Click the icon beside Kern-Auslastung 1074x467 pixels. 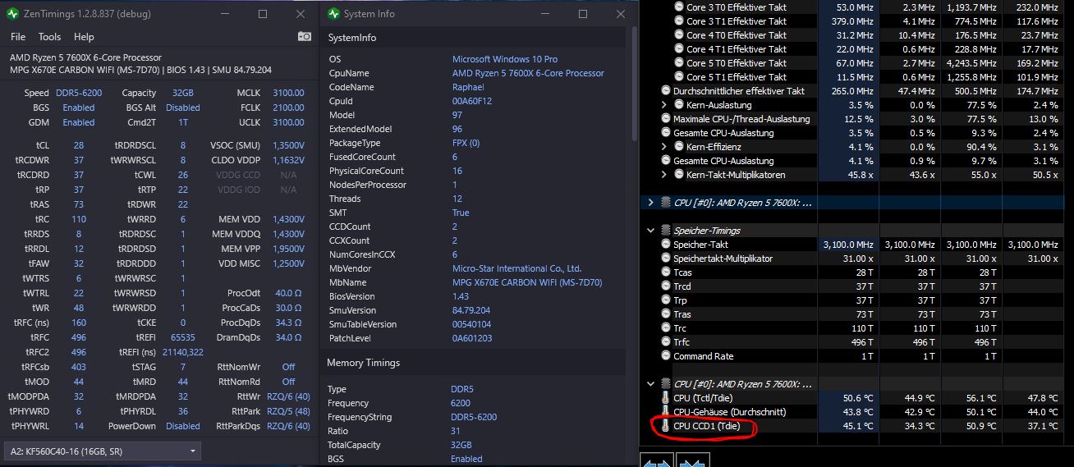tap(678, 105)
